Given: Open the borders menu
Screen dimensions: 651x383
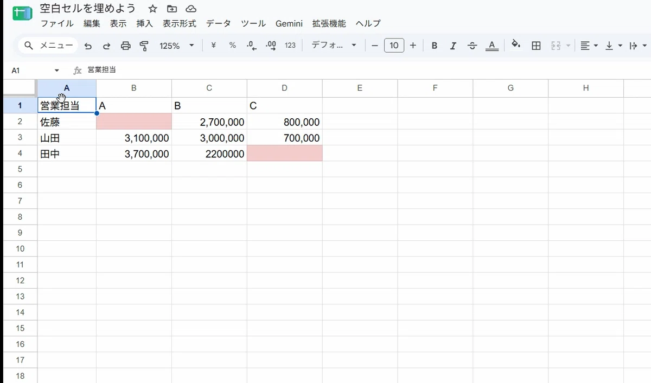Looking at the screenshot, I should (536, 46).
